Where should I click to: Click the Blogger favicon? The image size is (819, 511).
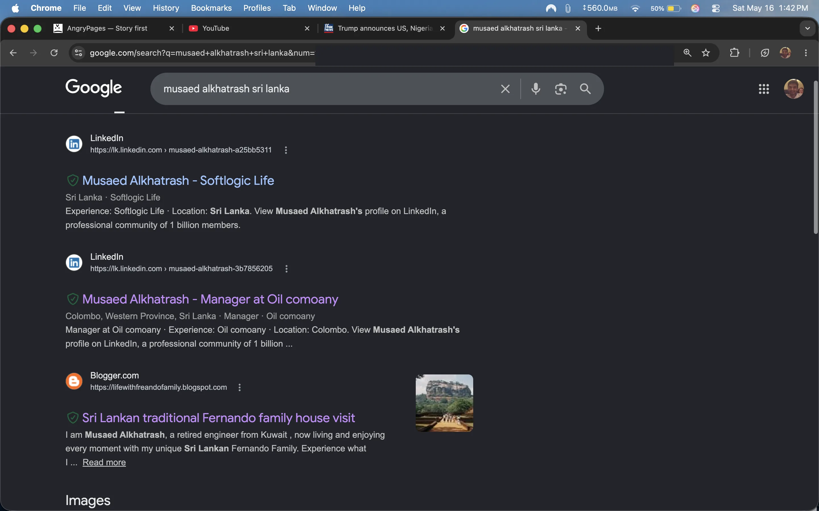[x=74, y=381]
